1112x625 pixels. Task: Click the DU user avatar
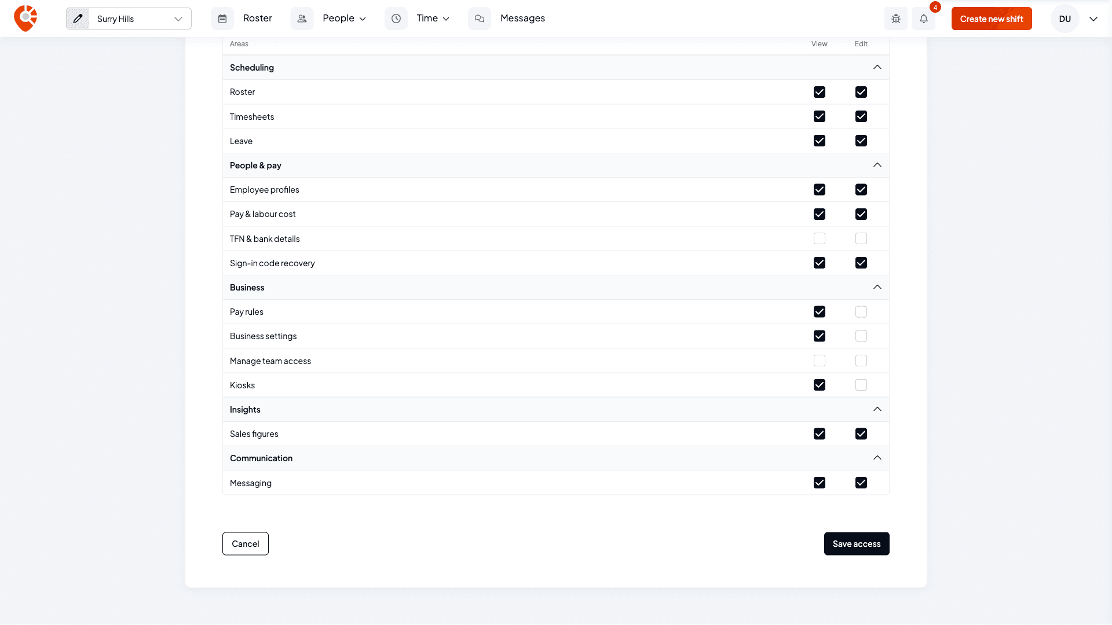(1065, 19)
